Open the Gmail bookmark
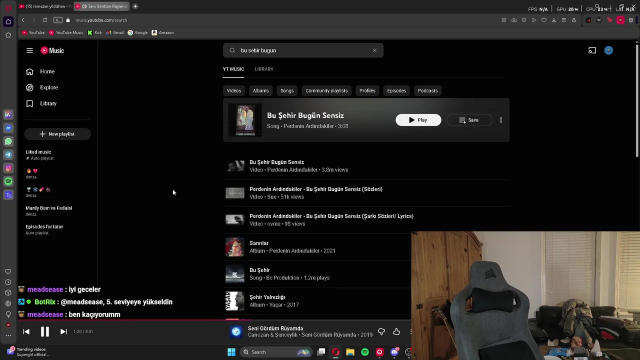This screenshot has width=640, height=360. pos(115,32)
